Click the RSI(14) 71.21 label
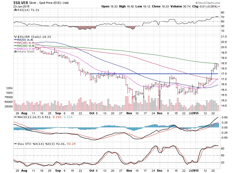 point(28,10)
